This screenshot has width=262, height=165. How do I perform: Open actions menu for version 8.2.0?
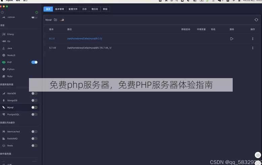point(253,39)
